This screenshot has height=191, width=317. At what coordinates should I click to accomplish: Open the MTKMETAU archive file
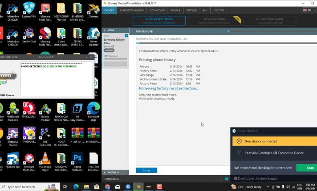coord(93,135)
